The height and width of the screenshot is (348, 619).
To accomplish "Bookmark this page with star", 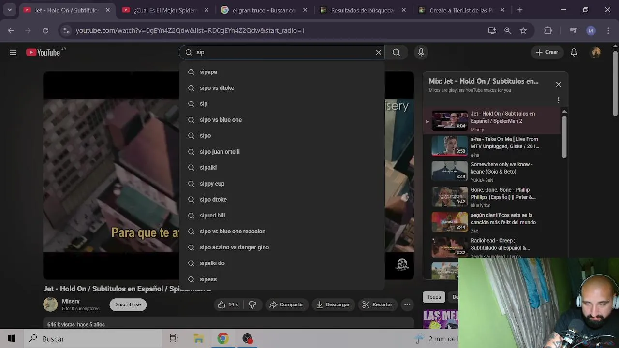I will [x=523, y=30].
